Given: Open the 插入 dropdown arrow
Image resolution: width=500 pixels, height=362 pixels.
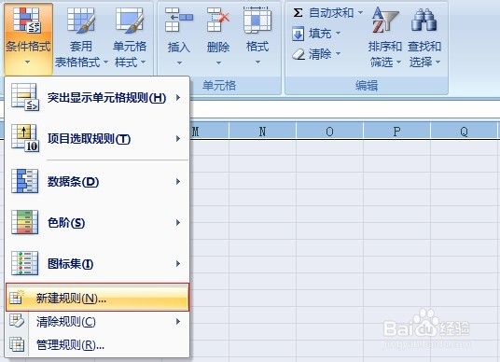Looking at the screenshot, I should click(179, 63).
